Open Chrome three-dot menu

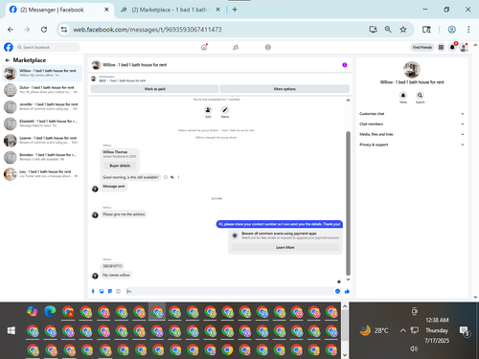click(468, 30)
